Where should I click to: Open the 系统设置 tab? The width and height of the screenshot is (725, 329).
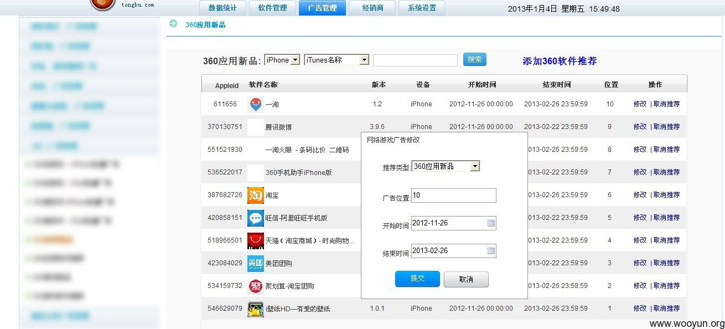[422, 8]
